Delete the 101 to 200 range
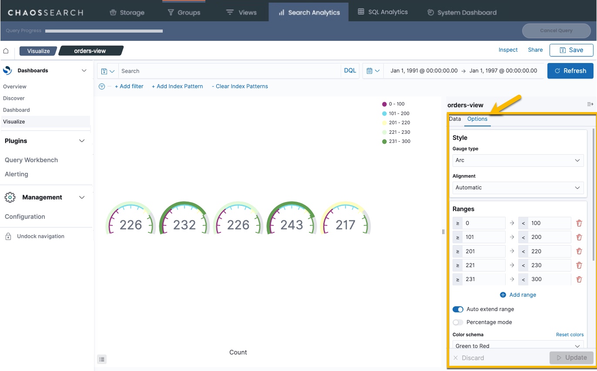Screen dimensions: 597x371 [x=579, y=237]
